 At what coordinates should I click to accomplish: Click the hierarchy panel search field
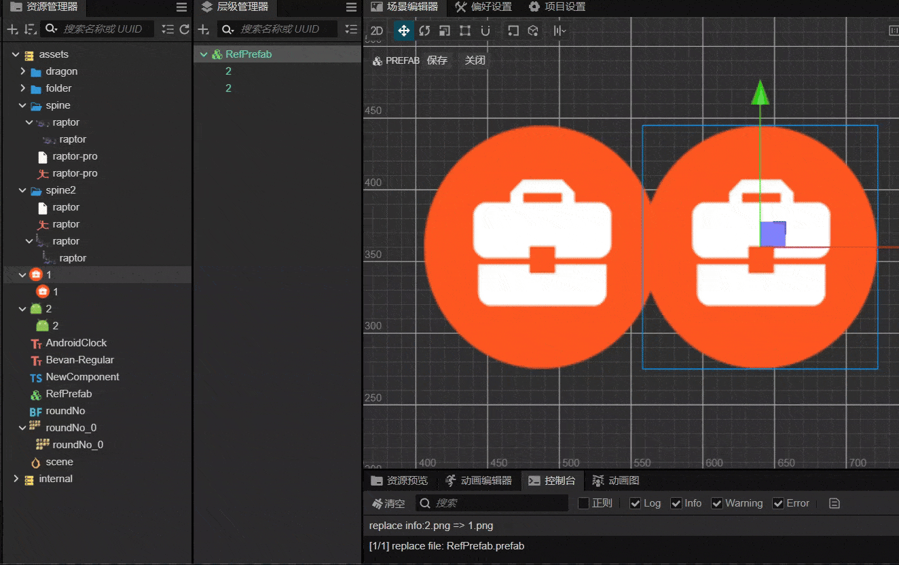pos(279,29)
